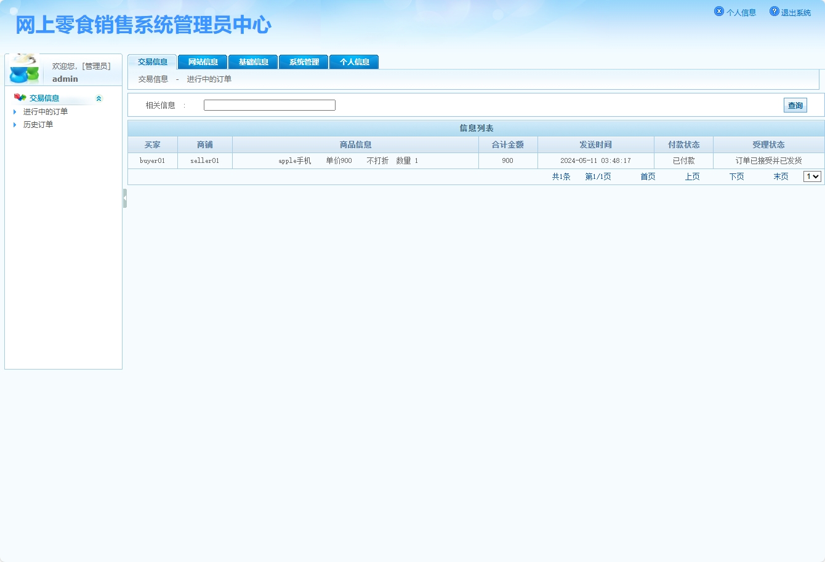825x562 pixels.
Task: Click 首页 to jump to first page
Action: point(647,176)
